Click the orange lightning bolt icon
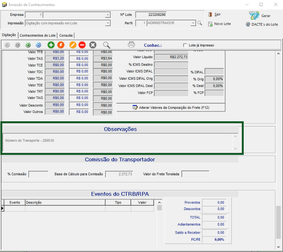Screen dimensions: 283x252 click(60, 45)
